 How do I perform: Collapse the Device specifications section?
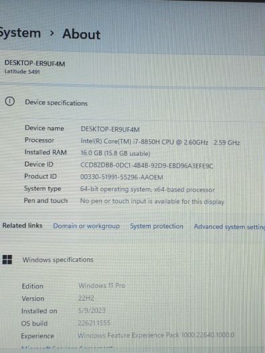coord(132,103)
